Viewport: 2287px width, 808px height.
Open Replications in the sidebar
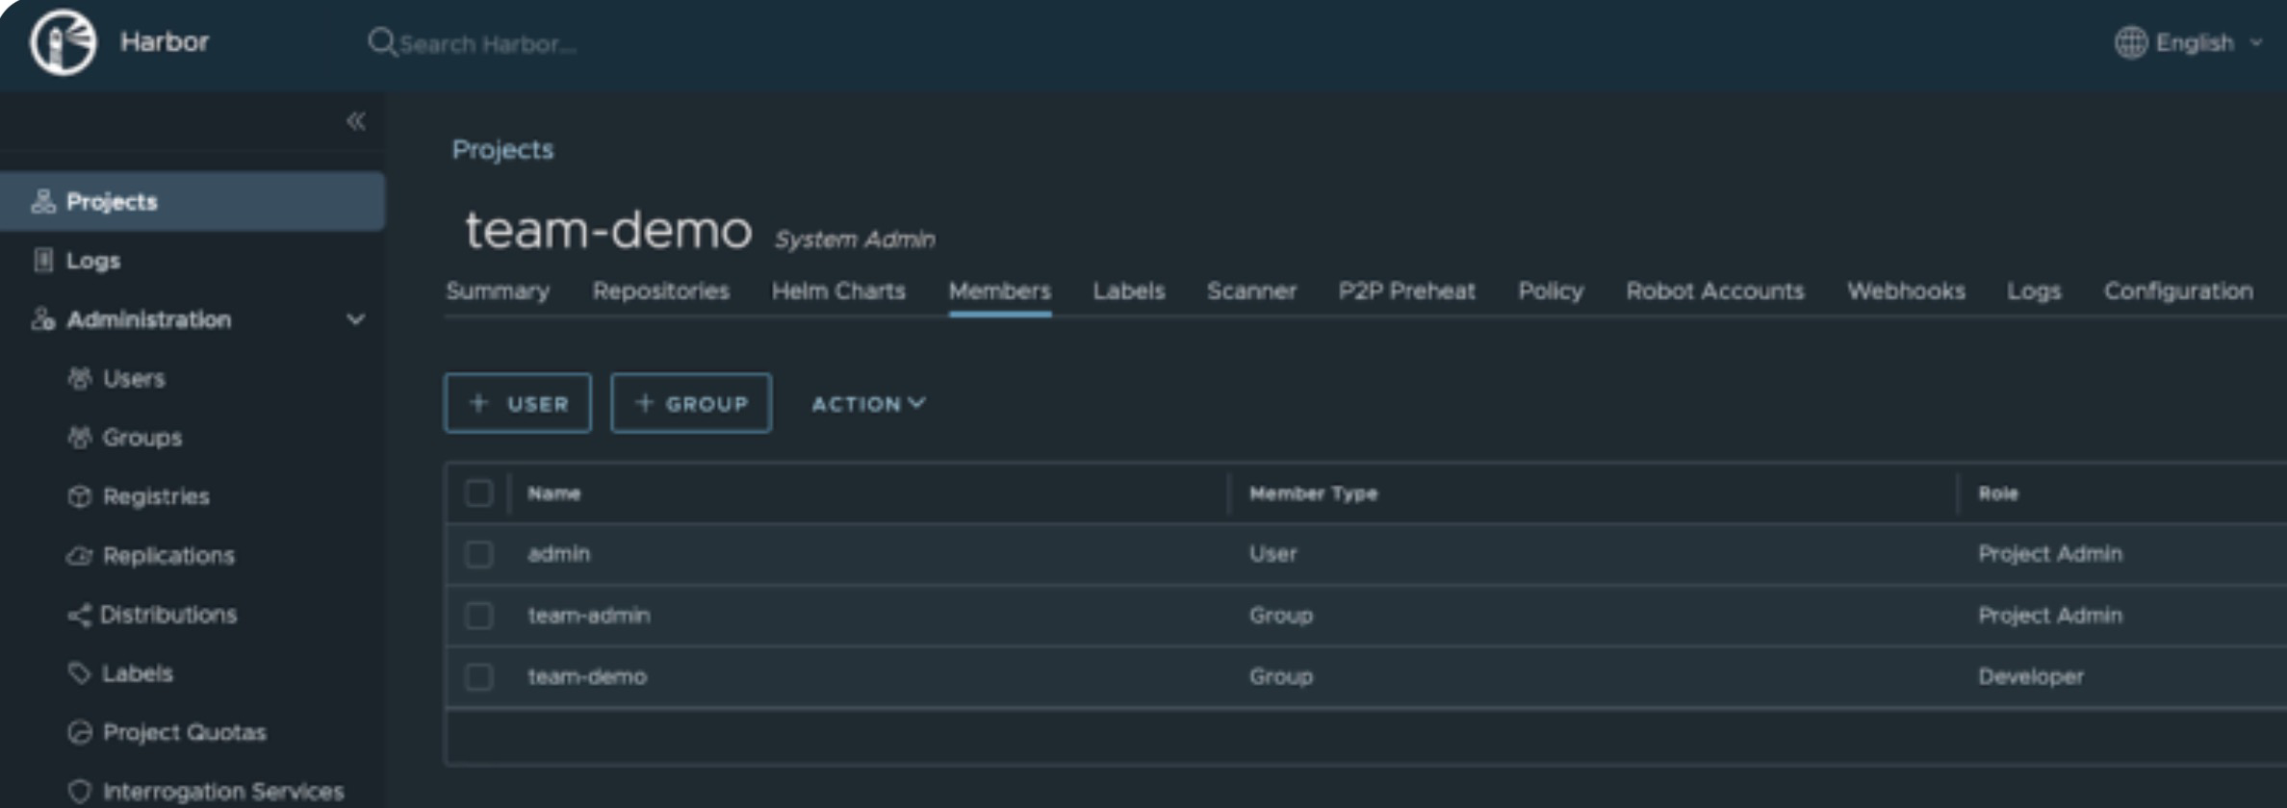point(168,556)
